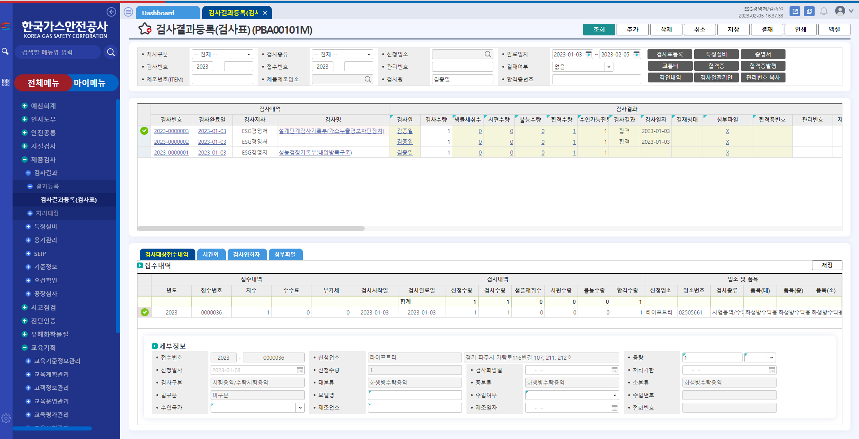Click the search magnifier in 신청업소 field

click(488, 54)
